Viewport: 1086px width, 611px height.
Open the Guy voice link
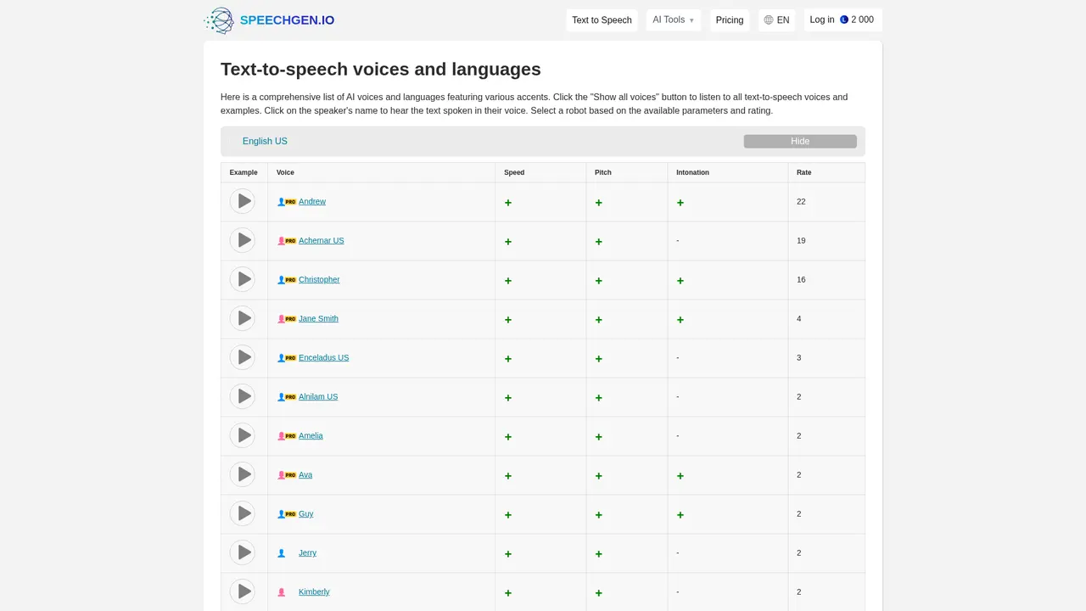(306, 514)
